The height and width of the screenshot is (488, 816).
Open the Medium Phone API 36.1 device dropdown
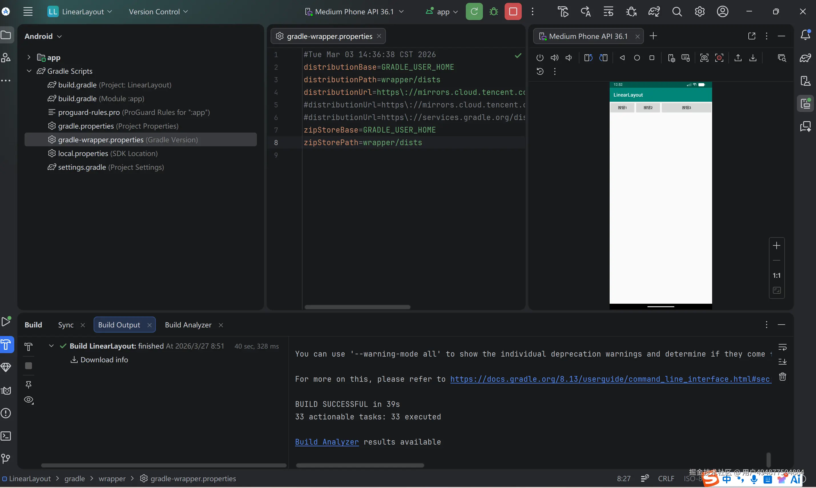[x=354, y=12]
